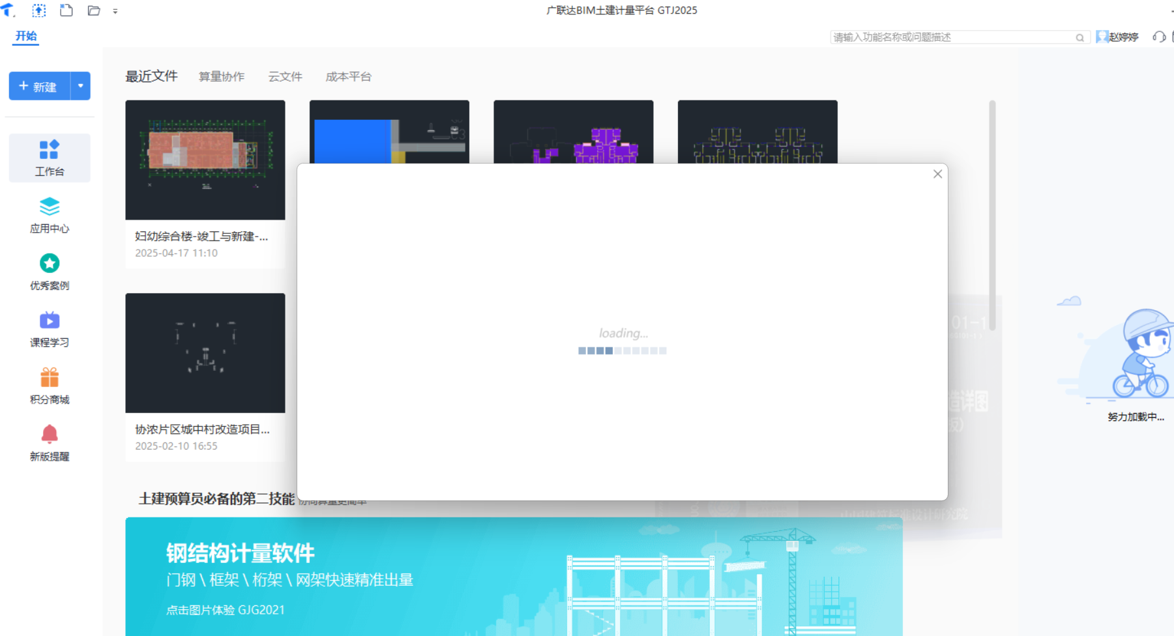The image size is (1174, 636).
Task: Click the Glodon logo icon in title bar
Action: [8, 10]
